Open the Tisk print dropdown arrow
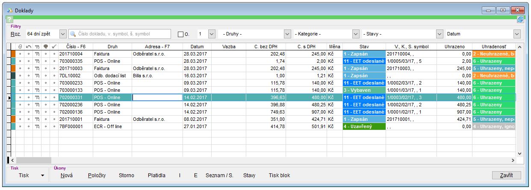This screenshot has height=190, width=531. 42,175
